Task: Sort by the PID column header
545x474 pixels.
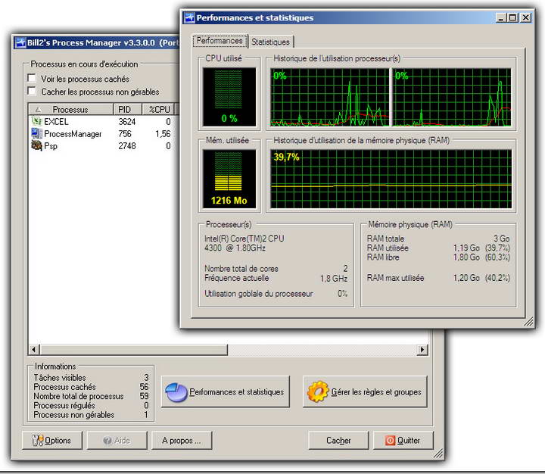Action: pos(128,109)
